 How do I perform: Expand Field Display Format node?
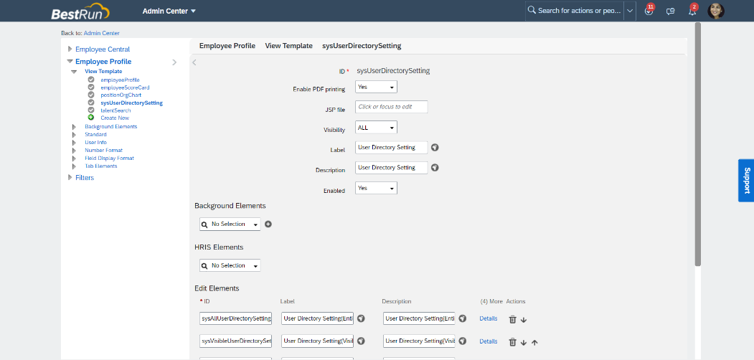[74, 158]
